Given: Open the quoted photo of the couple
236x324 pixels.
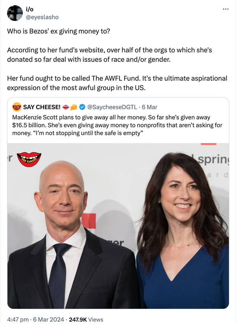Looking at the screenshot, I should click(x=118, y=226).
